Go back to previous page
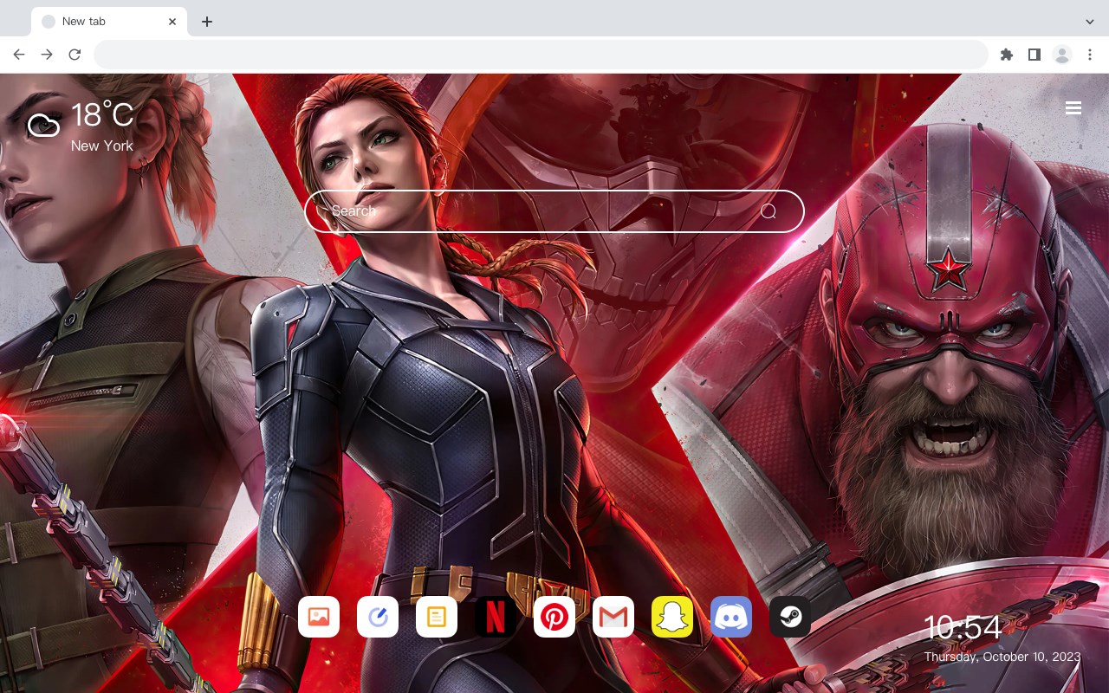This screenshot has width=1109, height=693. (x=19, y=55)
